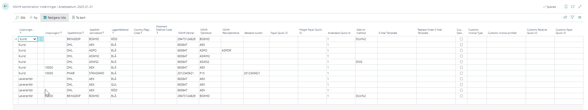
Task: Open the filter pane icon
Action: 572,17
